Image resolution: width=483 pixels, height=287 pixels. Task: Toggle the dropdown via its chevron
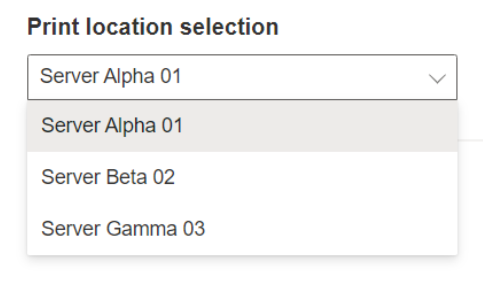(437, 78)
